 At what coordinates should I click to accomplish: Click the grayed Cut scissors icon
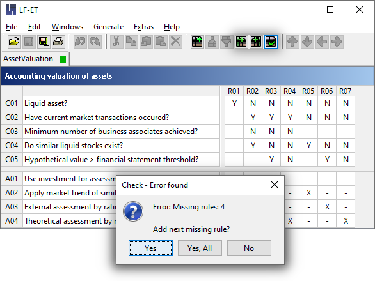click(116, 42)
